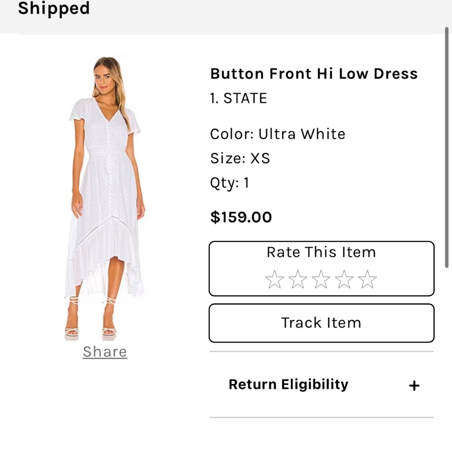
Task: Collapse the Shipped section header
Action: point(54,8)
